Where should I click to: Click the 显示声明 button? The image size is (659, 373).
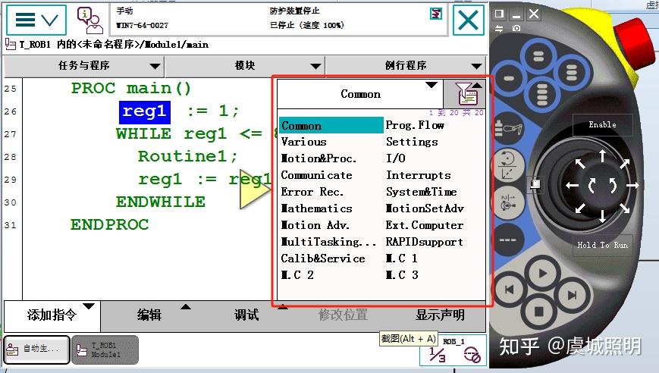(440, 315)
